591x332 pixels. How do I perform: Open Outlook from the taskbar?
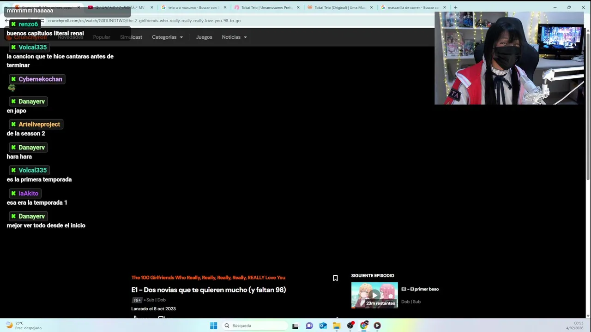(x=323, y=326)
